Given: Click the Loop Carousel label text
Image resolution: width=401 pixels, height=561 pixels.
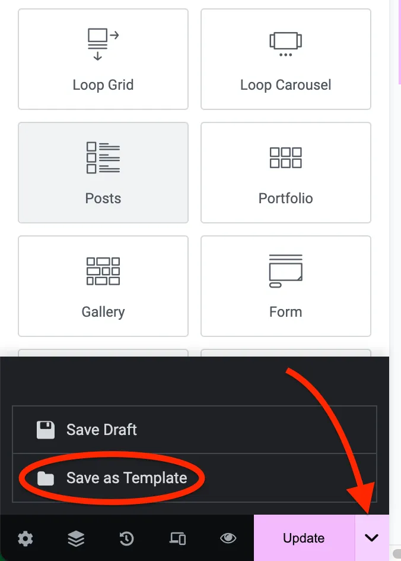Looking at the screenshot, I should (x=286, y=85).
